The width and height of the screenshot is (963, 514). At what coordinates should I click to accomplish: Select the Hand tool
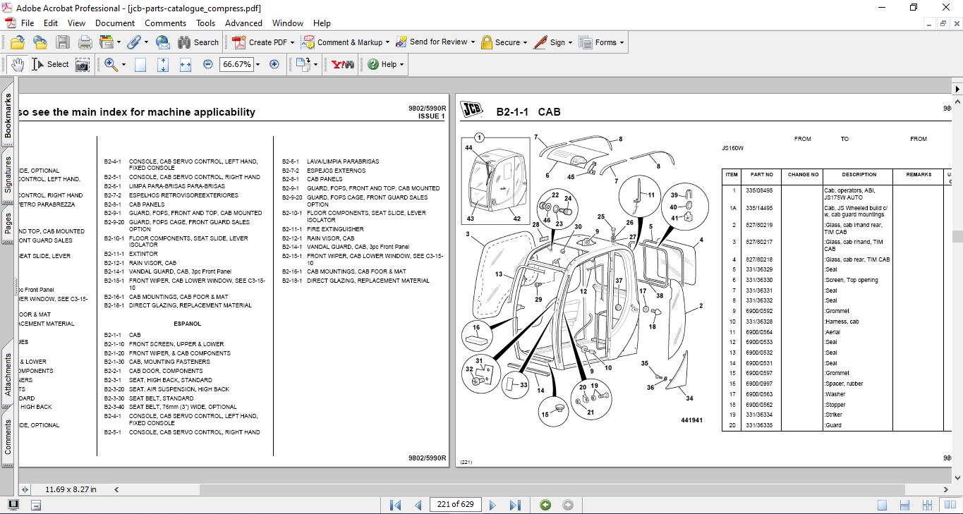(x=18, y=64)
